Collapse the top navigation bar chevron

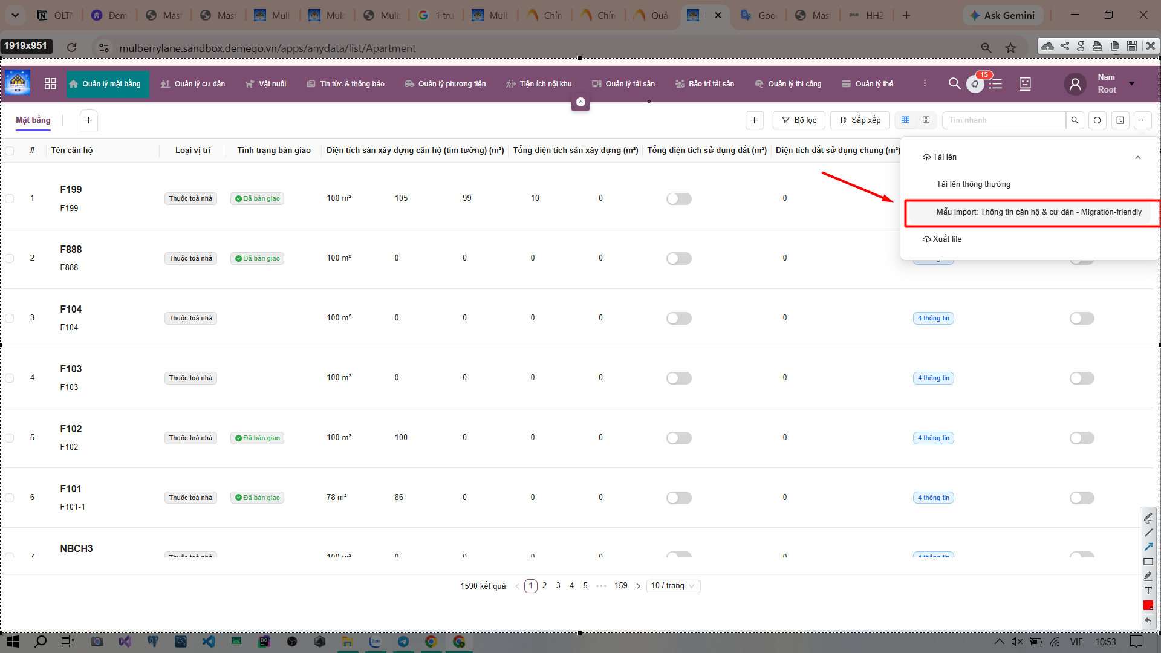[x=580, y=102]
